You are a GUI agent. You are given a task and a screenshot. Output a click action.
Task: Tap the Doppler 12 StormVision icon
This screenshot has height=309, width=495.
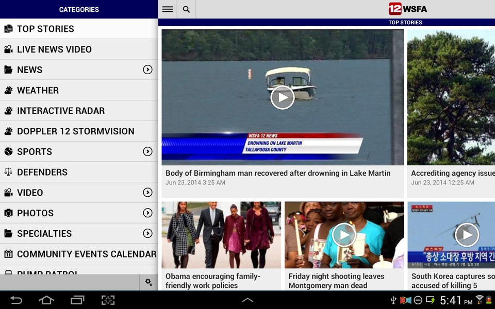click(9, 131)
